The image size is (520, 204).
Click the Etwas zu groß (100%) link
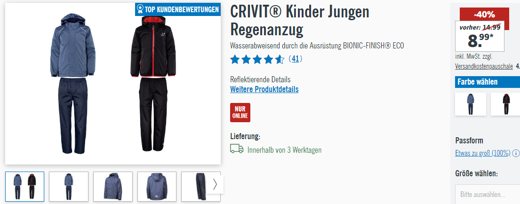pos(482,153)
